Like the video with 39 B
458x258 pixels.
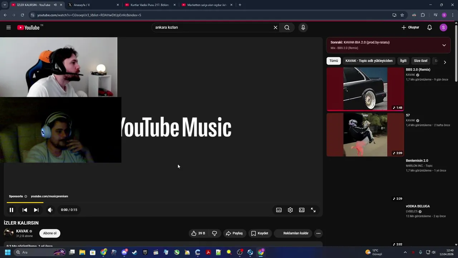pyautogui.click(x=198, y=233)
